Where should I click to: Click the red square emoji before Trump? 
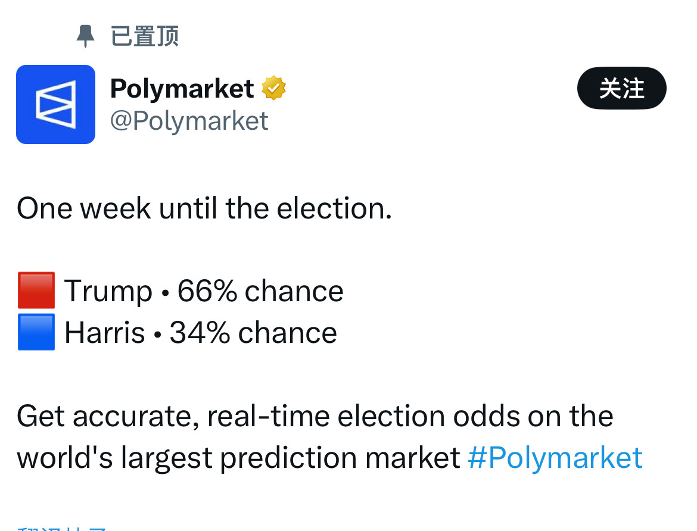pyautogui.click(x=36, y=291)
